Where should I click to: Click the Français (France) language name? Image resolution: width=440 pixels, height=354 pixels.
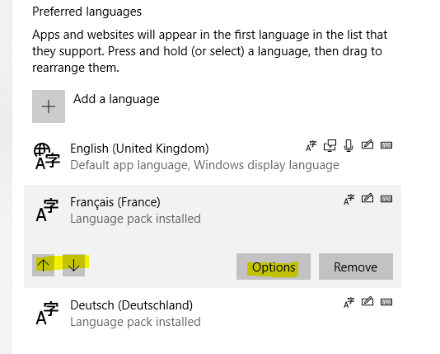[x=115, y=202]
